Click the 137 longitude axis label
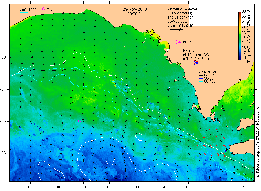The width and height of the screenshot is (261, 191). [x=241, y=187]
